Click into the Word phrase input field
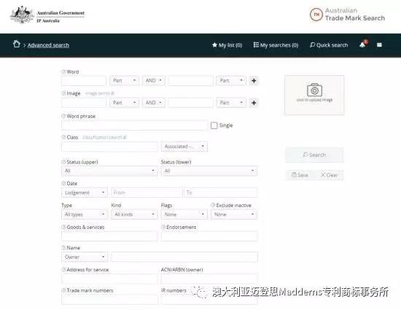This screenshot has height=310, width=401. pyautogui.click(x=135, y=125)
